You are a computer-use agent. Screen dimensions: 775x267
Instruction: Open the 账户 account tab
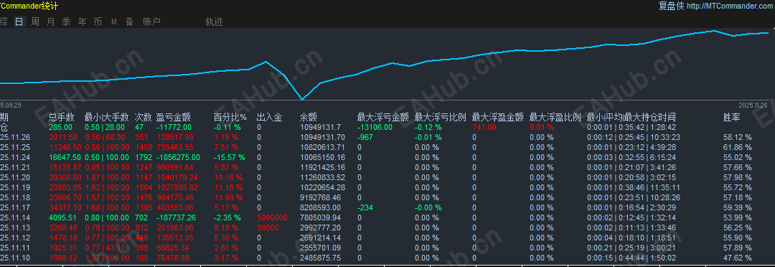click(151, 22)
